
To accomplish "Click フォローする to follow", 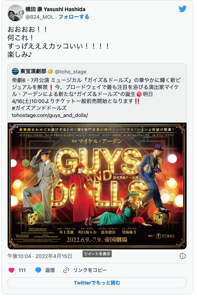I will point(74,17).
